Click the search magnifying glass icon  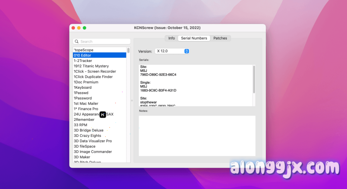click(77, 42)
